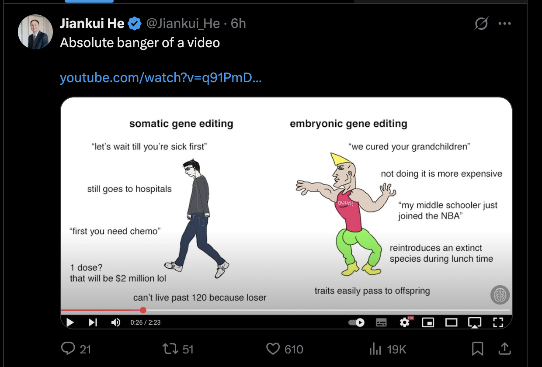
Task: Like the tweet with 610 likes
Action: [285, 349]
